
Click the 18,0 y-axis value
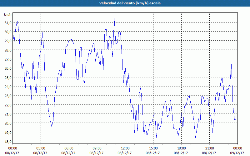(x=8, y=142)
